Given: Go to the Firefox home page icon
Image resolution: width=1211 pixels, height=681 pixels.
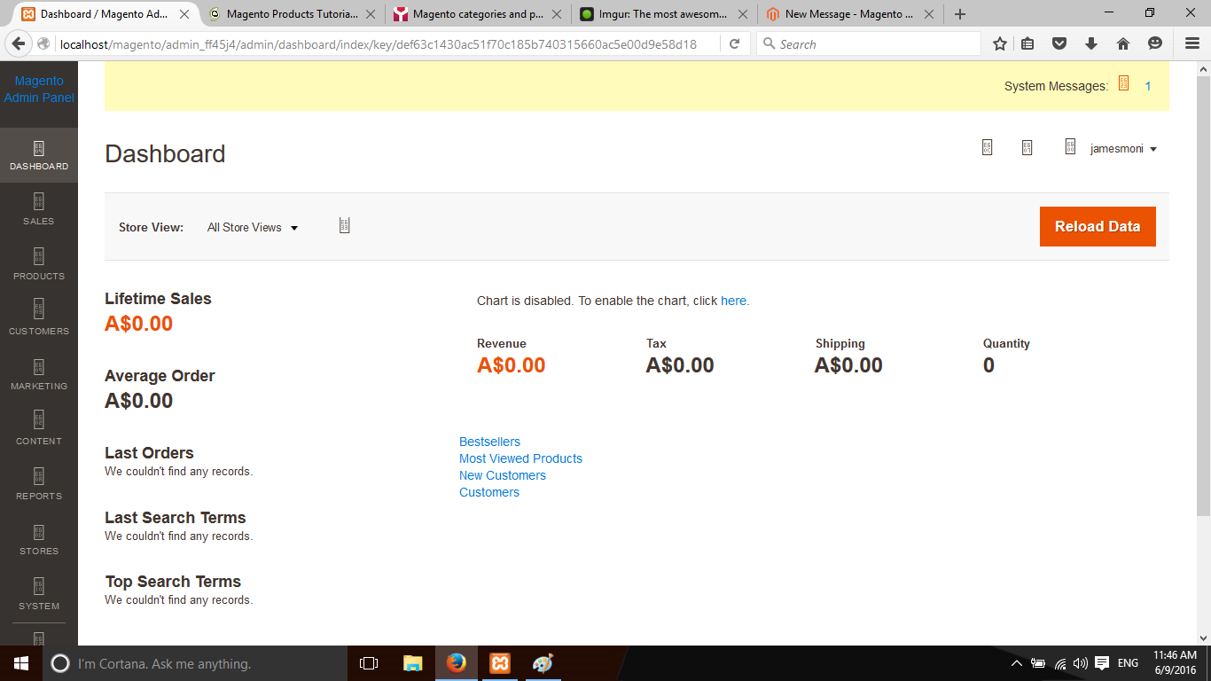Looking at the screenshot, I should coord(1123,43).
